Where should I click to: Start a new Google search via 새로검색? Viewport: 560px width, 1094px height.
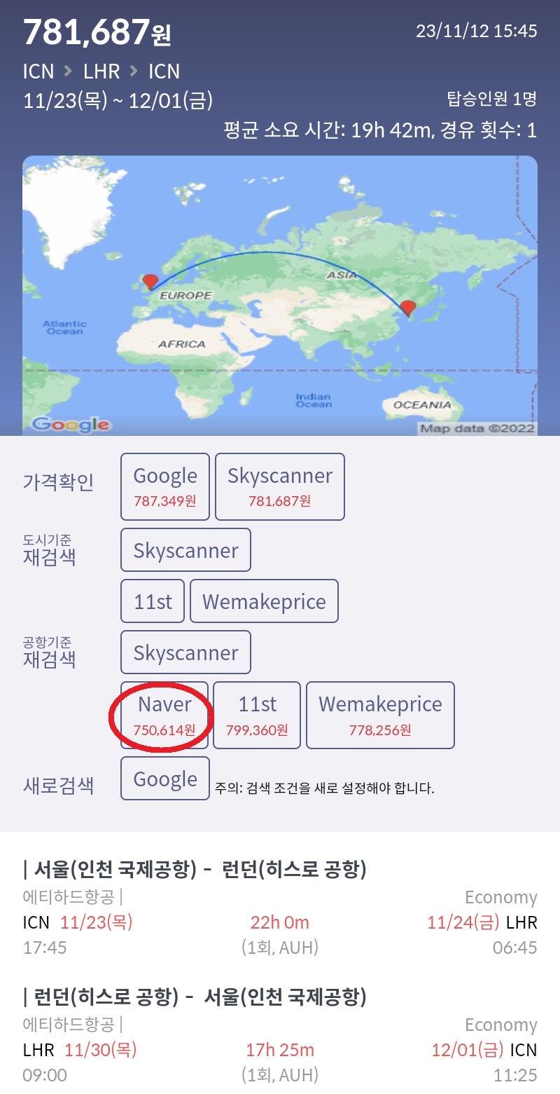click(164, 778)
